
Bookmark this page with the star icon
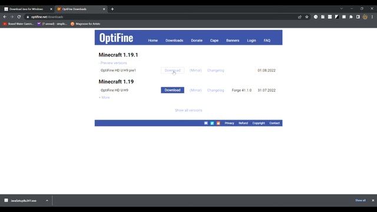pyautogui.click(x=307, y=17)
